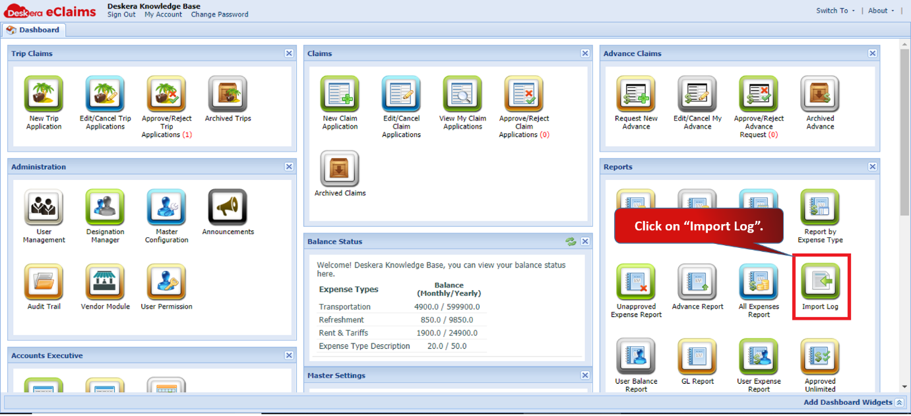Open User Management
Image resolution: width=911 pixels, height=416 pixels.
(x=44, y=208)
